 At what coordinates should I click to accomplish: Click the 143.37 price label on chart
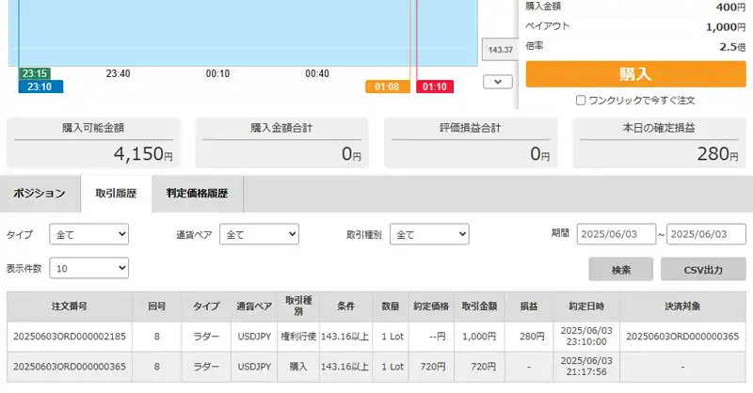[496, 50]
